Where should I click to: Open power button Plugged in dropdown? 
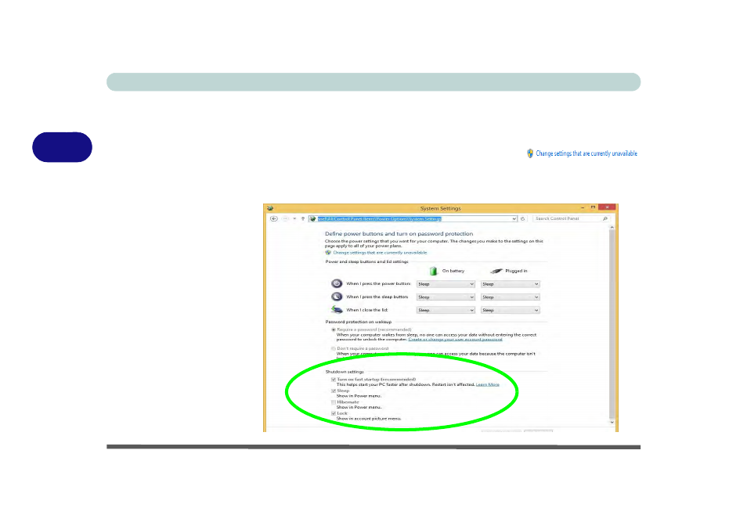[x=511, y=284]
